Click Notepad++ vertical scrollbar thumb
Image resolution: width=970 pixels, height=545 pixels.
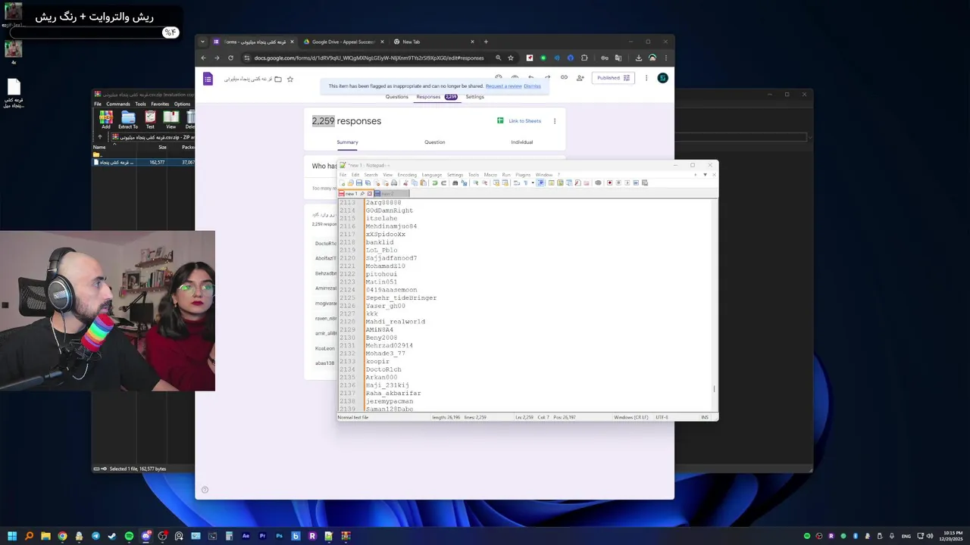(x=714, y=389)
